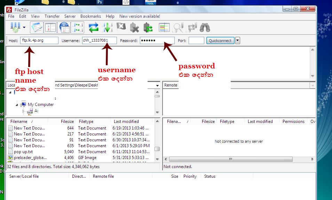Click the cancel current operation icon
This screenshot has height=200, width=332.
pos(121,27)
